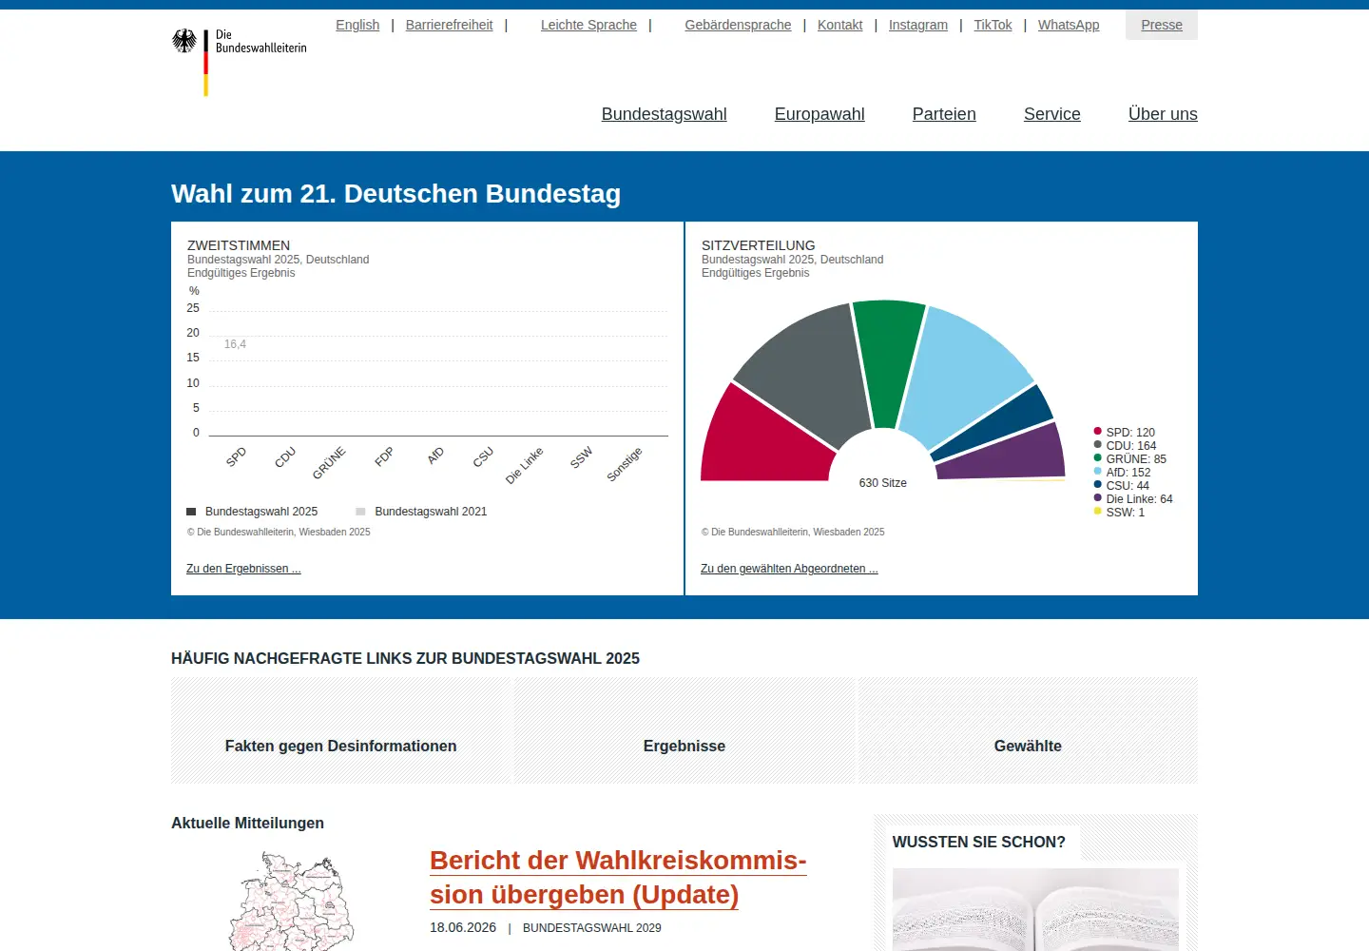Click the red SPD legend dot

click(1098, 432)
